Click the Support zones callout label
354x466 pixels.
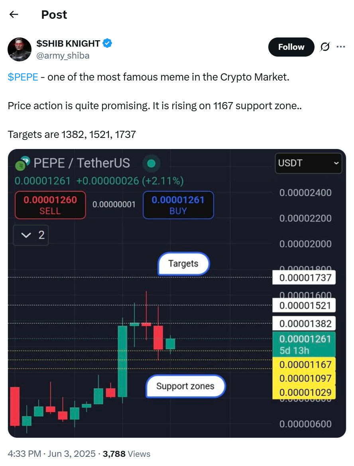185,386
